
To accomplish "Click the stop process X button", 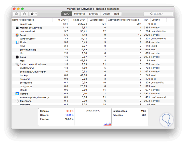I will pyautogui.click(x=16, y=14).
